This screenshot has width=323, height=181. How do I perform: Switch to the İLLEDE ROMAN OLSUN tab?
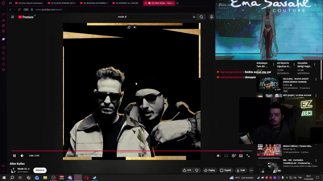point(62,3)
